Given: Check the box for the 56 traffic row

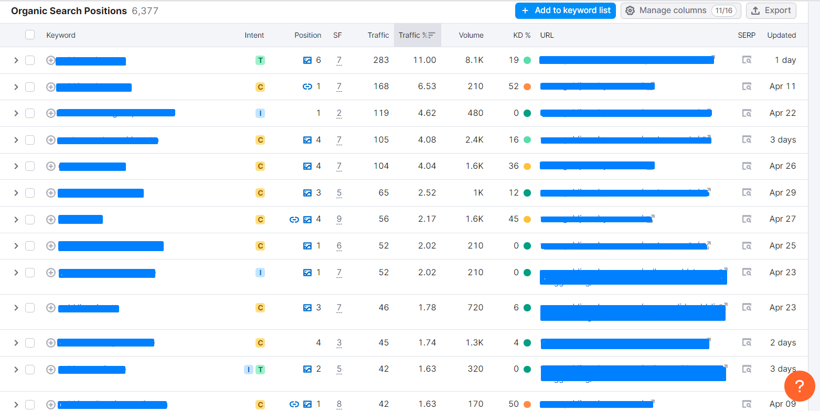Looking at the screenshot, I should tap(30, 220).
